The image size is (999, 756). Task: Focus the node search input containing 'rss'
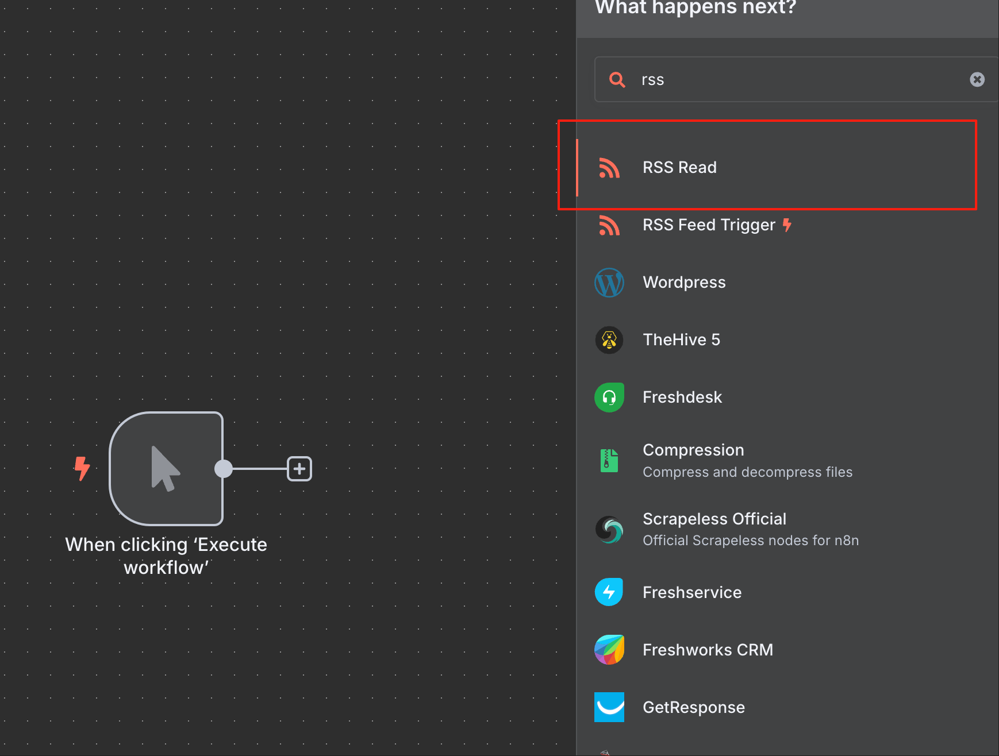pos(796,79)
